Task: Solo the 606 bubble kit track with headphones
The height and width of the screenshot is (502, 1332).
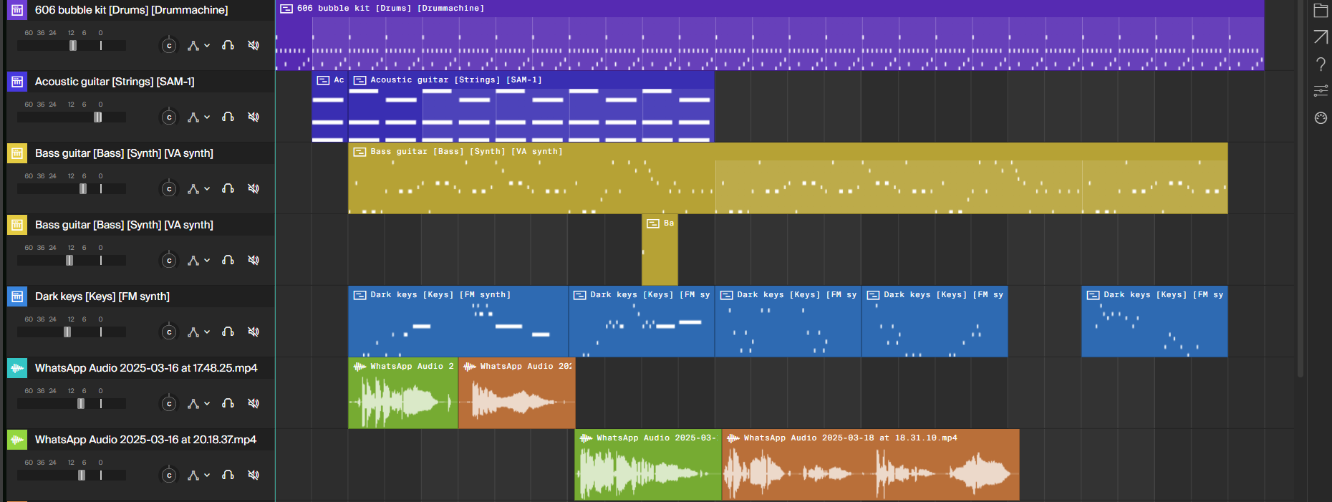Action: (x=228, y=45)
